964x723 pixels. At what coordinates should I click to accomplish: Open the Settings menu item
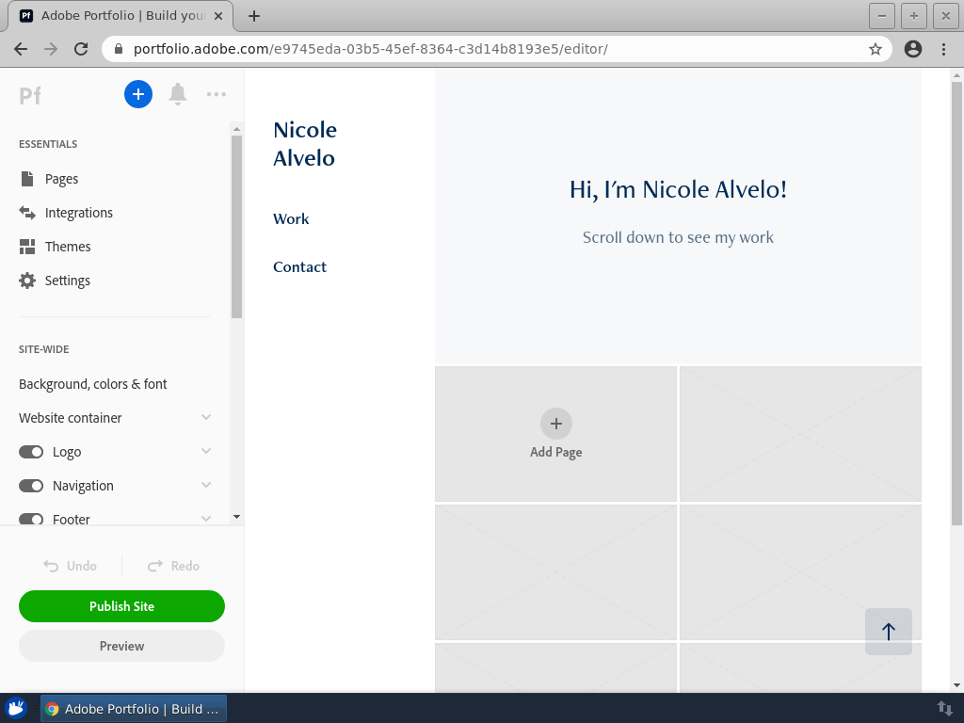coord(68,281)
